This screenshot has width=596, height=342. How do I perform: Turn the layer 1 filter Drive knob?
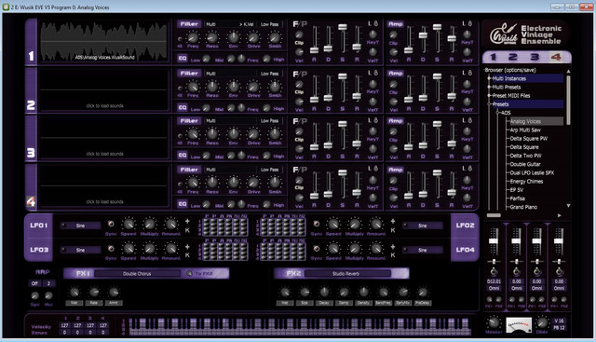tap(253, 37)
